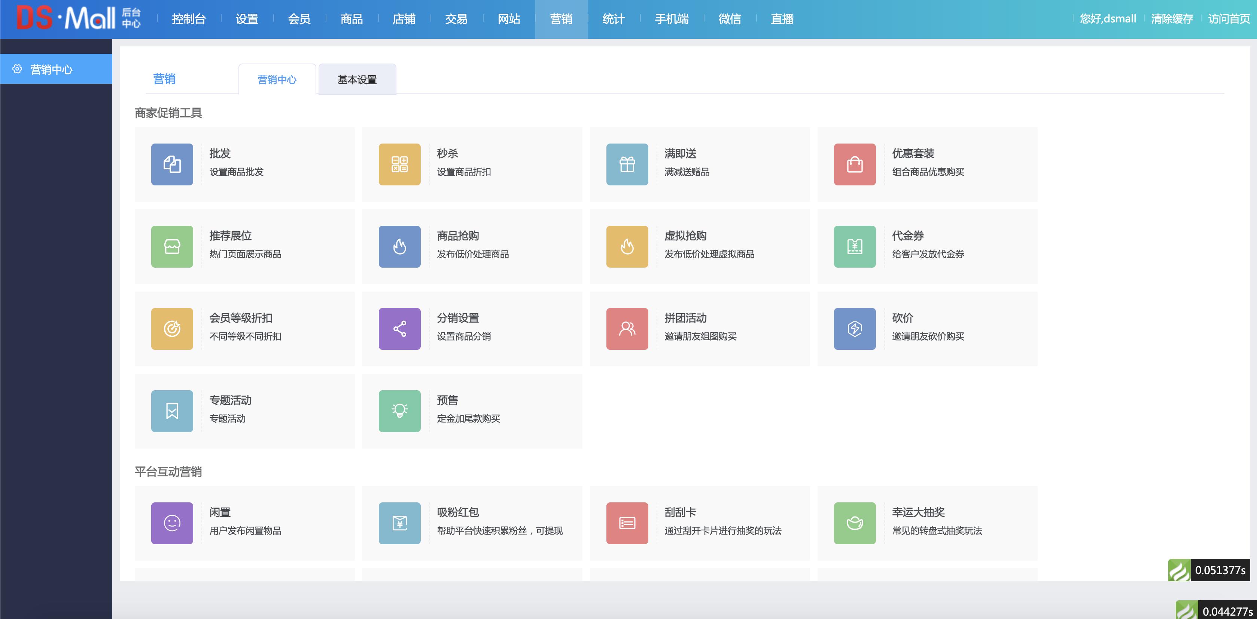This screenshot has height=619, width=1257.
Task: Open the 预售 pre-sale icon
Action: tap(399, 411)
